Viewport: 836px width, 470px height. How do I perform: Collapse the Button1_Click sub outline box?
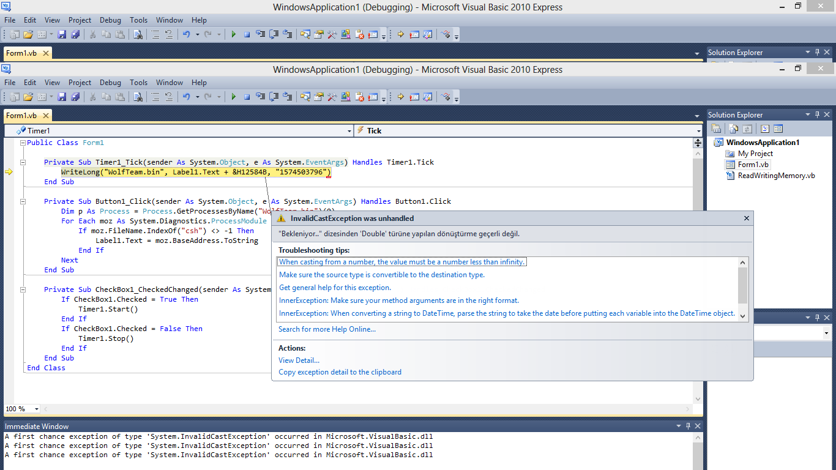23,201
